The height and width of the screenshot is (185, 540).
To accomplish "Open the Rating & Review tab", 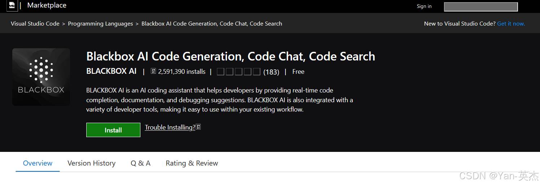I will (192, 163).
